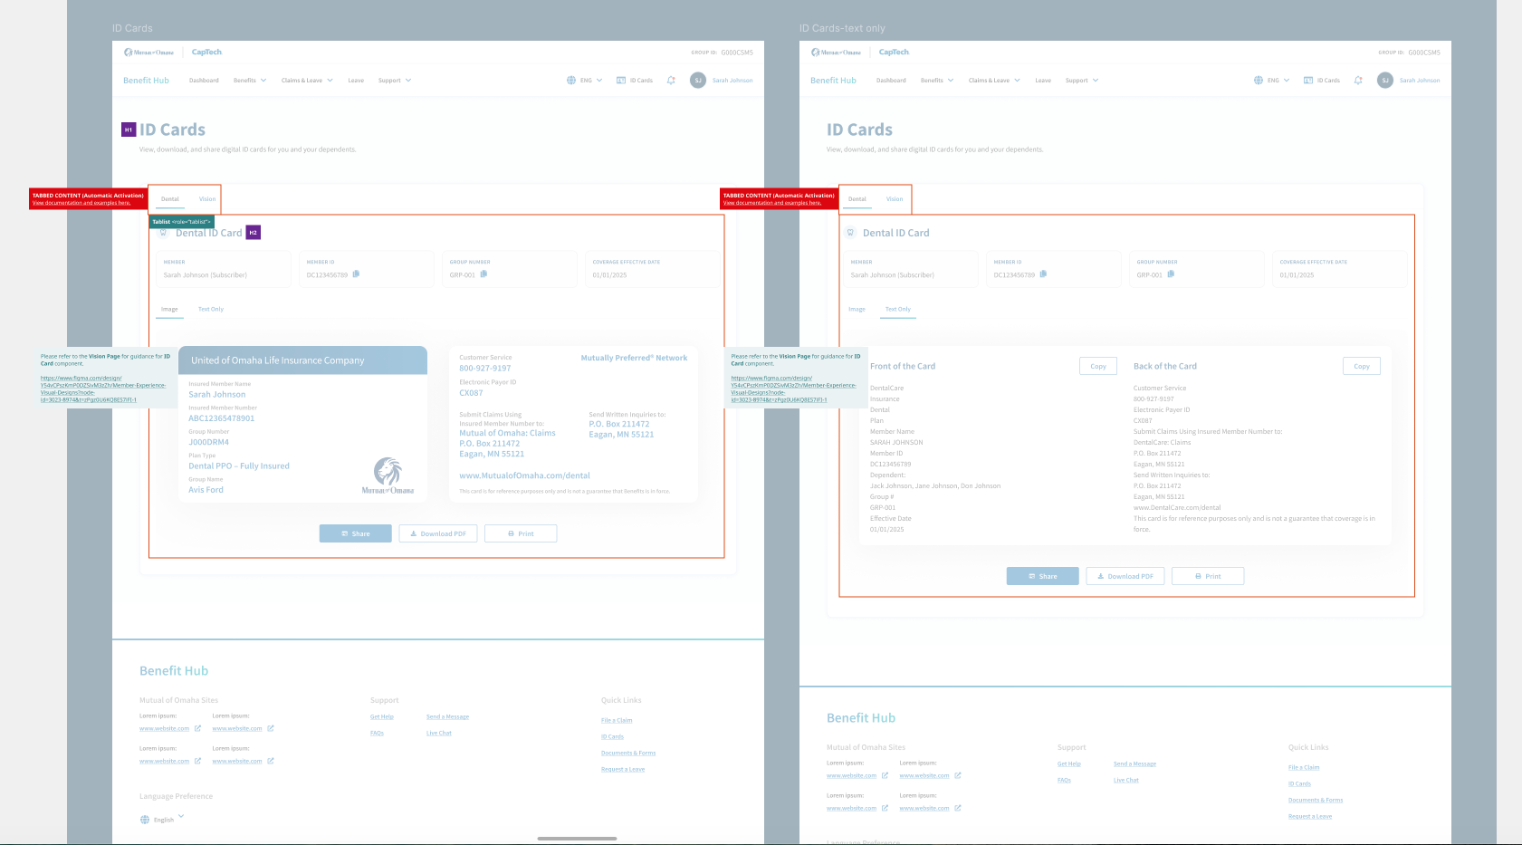Image resolution: width=1522 pixels, height=845 pixels.
Task: Click Sarah Johnson profile name in ID Cards frame header
Action: [x=732, y=81]
